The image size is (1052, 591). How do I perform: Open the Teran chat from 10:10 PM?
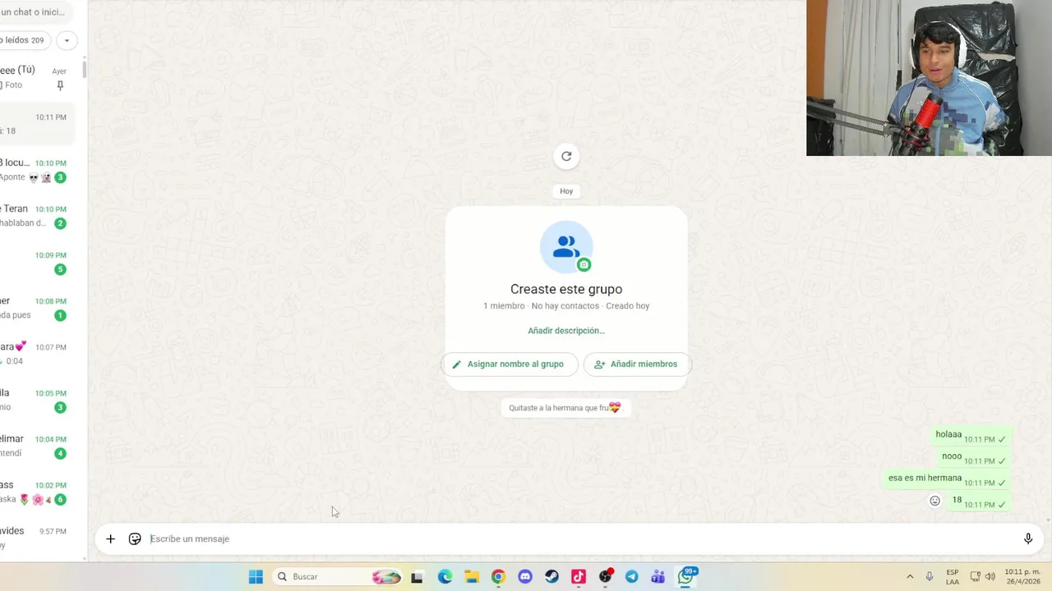point(38,216)
